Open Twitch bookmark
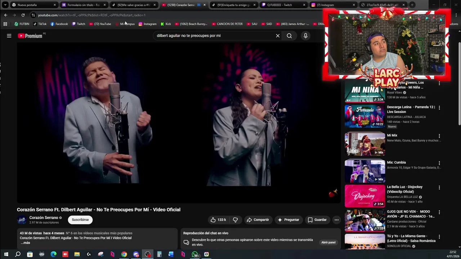 [x=79, y=24]
